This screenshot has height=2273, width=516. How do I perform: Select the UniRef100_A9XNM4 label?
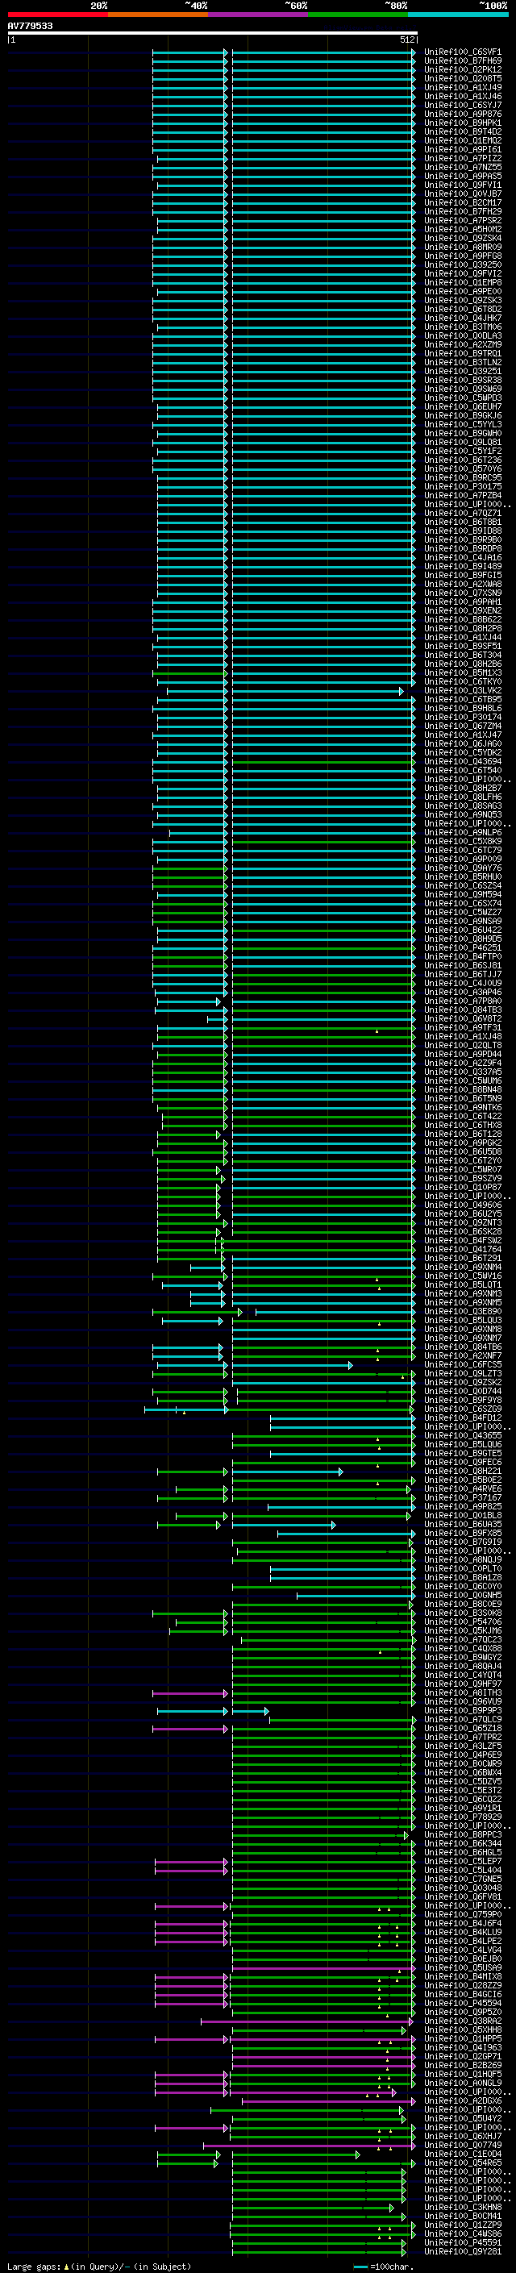point(463,1267)
